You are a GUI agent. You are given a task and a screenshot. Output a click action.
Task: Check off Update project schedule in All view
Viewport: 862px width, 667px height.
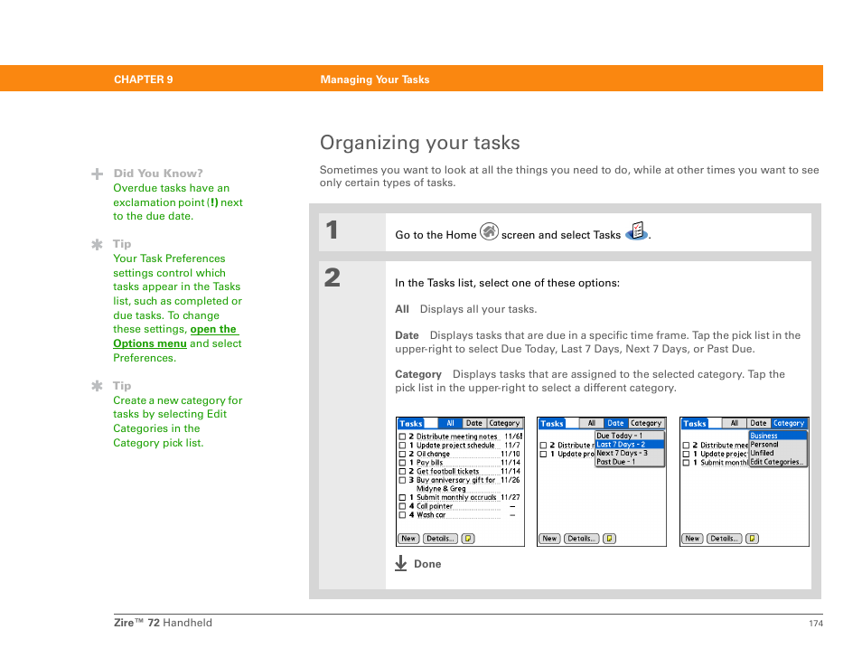point(402,446)
